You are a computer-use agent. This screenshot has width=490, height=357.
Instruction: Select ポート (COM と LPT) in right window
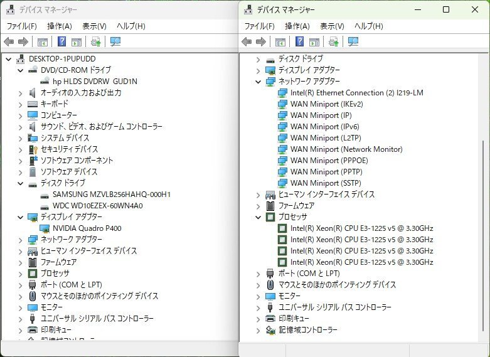click(x=309, y=274)
